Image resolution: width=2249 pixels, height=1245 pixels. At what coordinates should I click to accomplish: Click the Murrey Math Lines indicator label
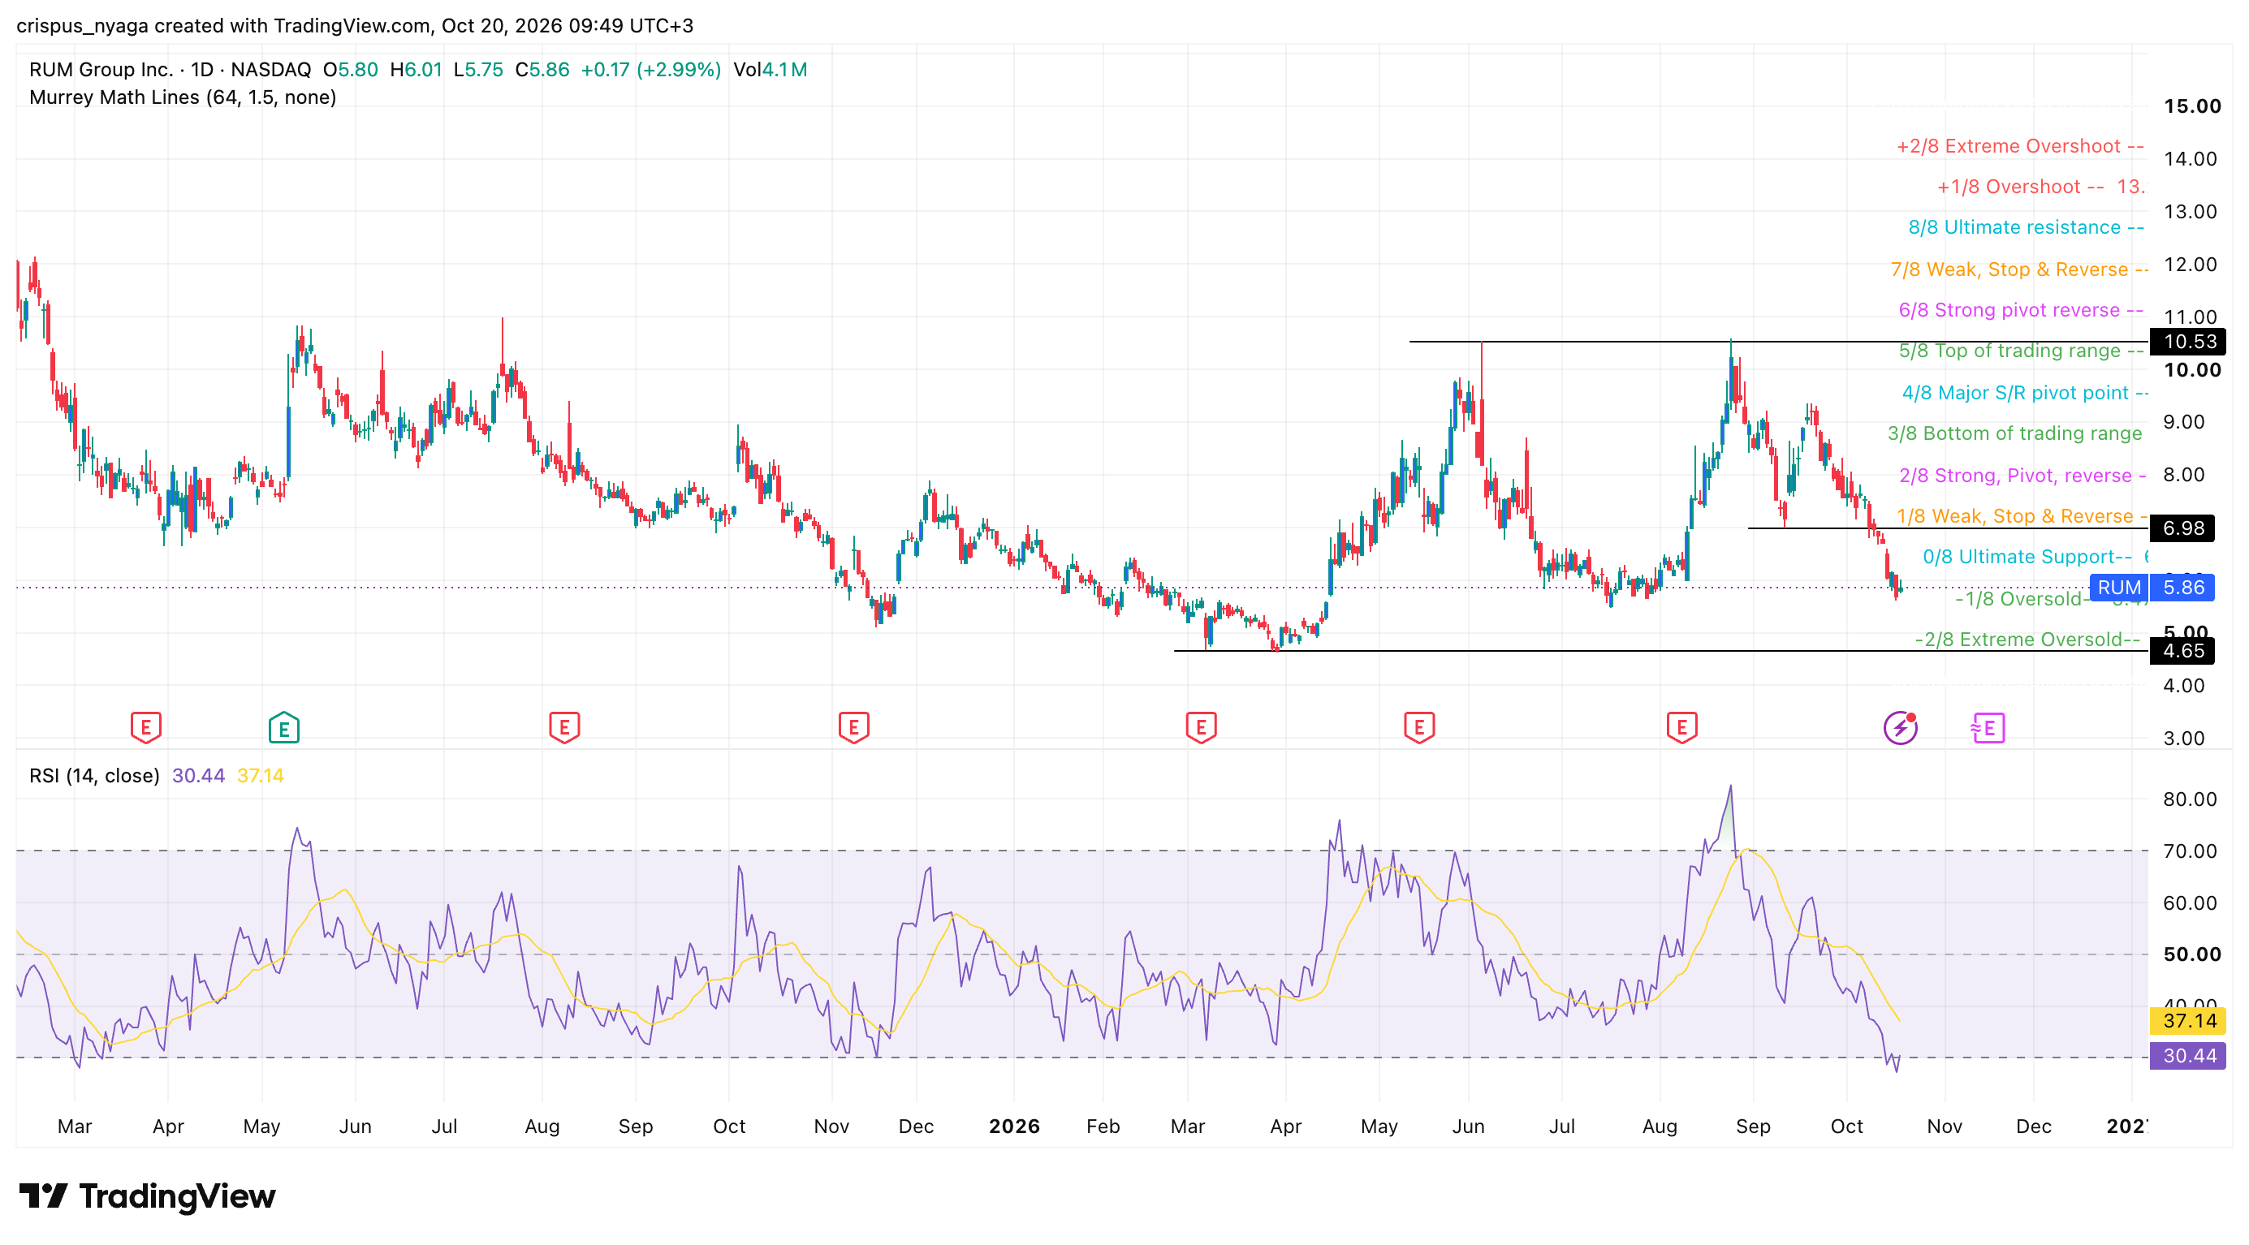tap(183, 97)
